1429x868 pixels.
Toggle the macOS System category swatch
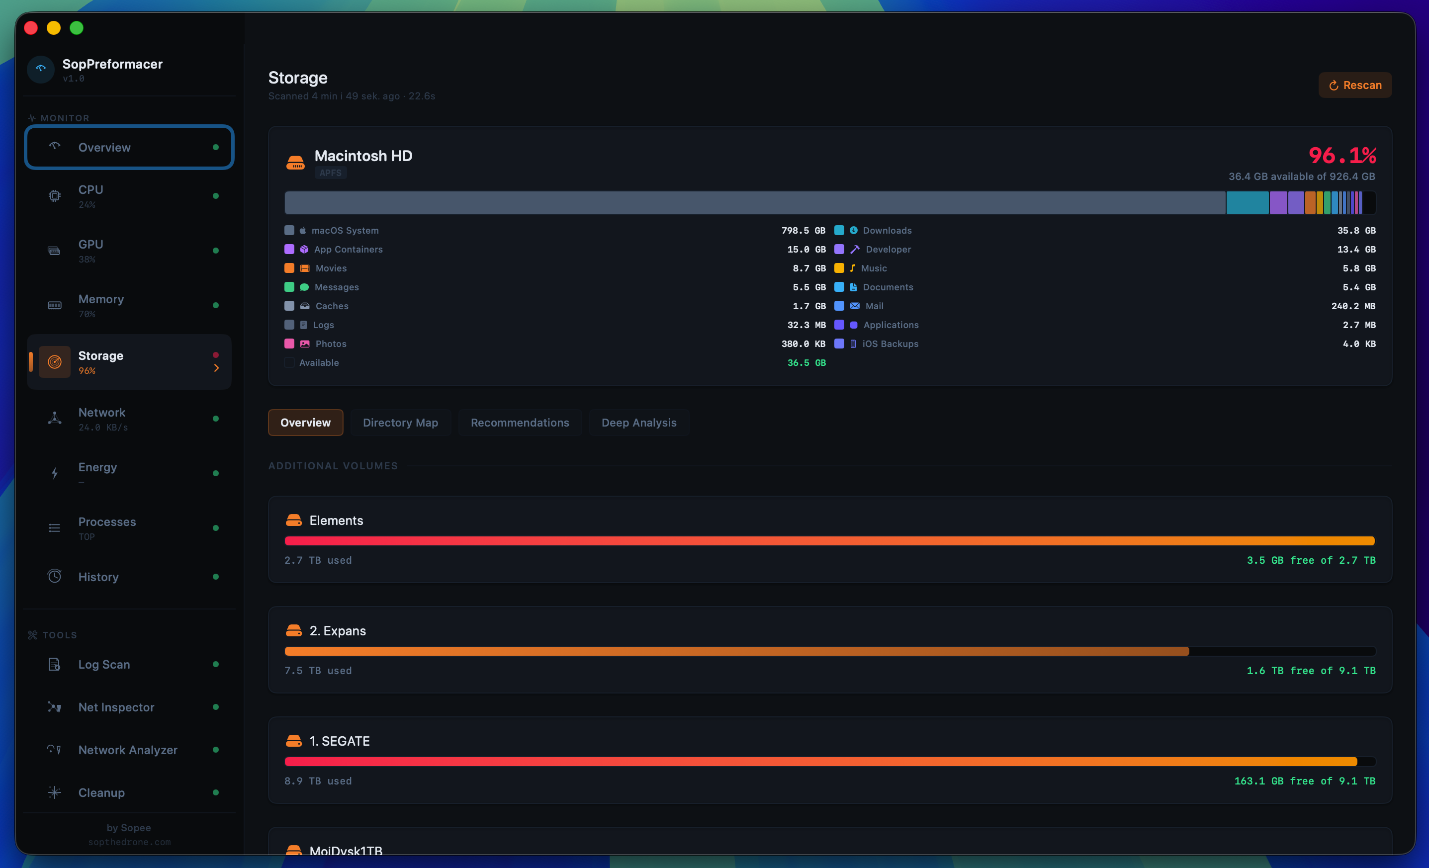pos(288,230)
